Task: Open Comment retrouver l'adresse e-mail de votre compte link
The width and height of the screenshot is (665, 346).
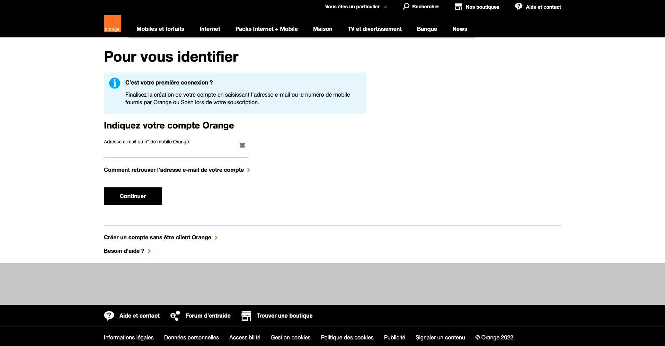Action: point(174,170)
